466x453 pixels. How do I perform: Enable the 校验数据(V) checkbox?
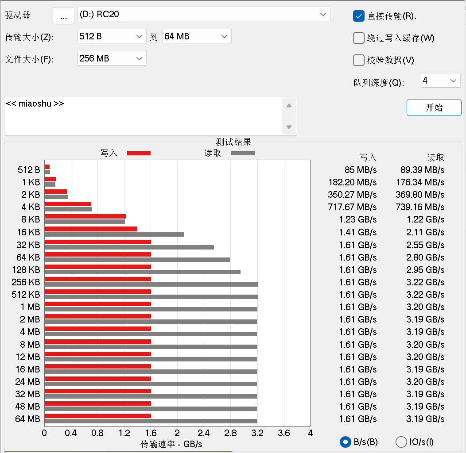[359, 60]
